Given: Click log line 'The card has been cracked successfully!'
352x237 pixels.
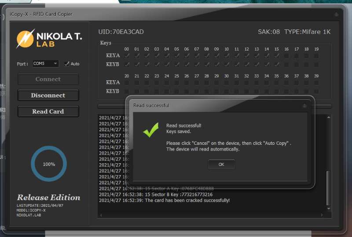Looking at the screenshot, I should tap(187, 200).
